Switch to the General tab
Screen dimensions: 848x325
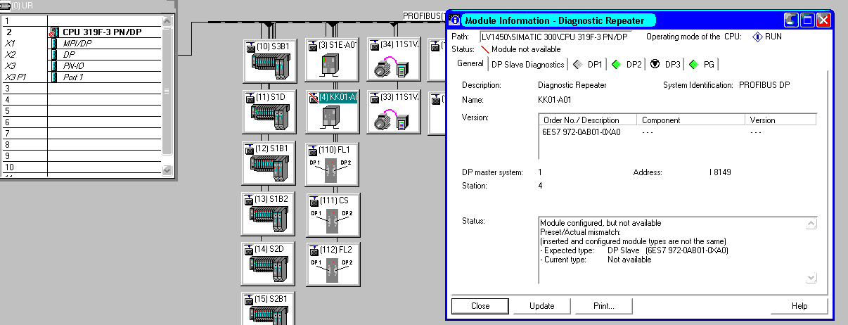pos(470,63)
